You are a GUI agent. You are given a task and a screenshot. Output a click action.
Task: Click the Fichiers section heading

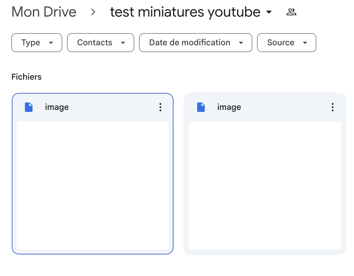[x=26, y=77]
